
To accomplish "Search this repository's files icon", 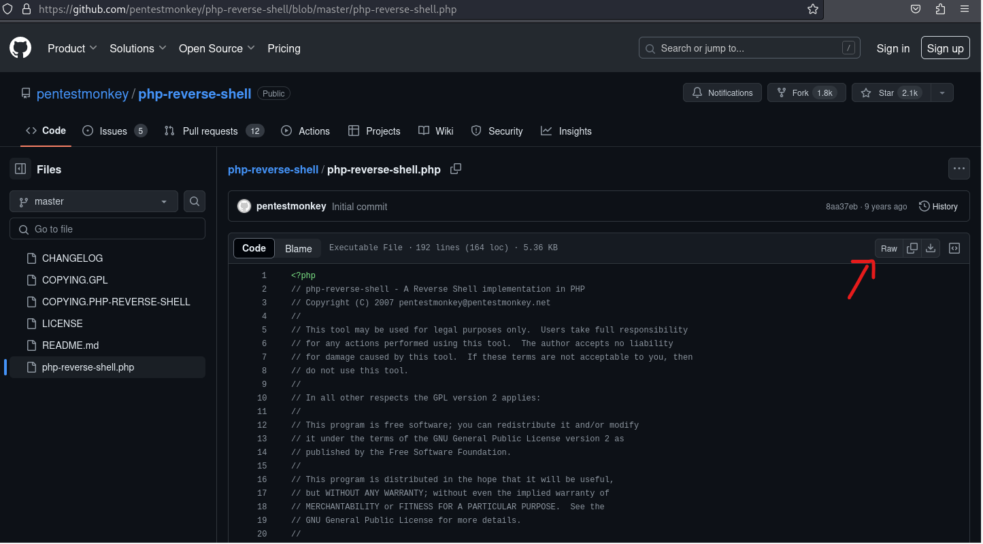I will click(195, 201).
